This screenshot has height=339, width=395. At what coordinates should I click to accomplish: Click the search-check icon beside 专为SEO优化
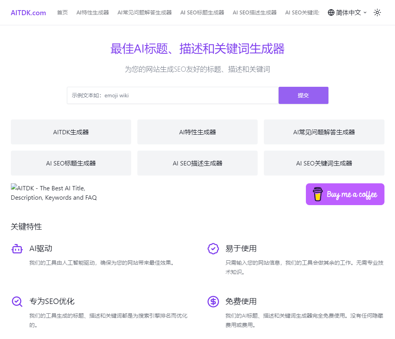click(x=17, y=302)
